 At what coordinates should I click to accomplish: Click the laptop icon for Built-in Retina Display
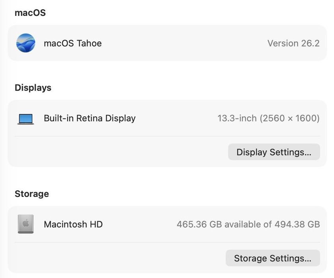(x=26, y=119)
